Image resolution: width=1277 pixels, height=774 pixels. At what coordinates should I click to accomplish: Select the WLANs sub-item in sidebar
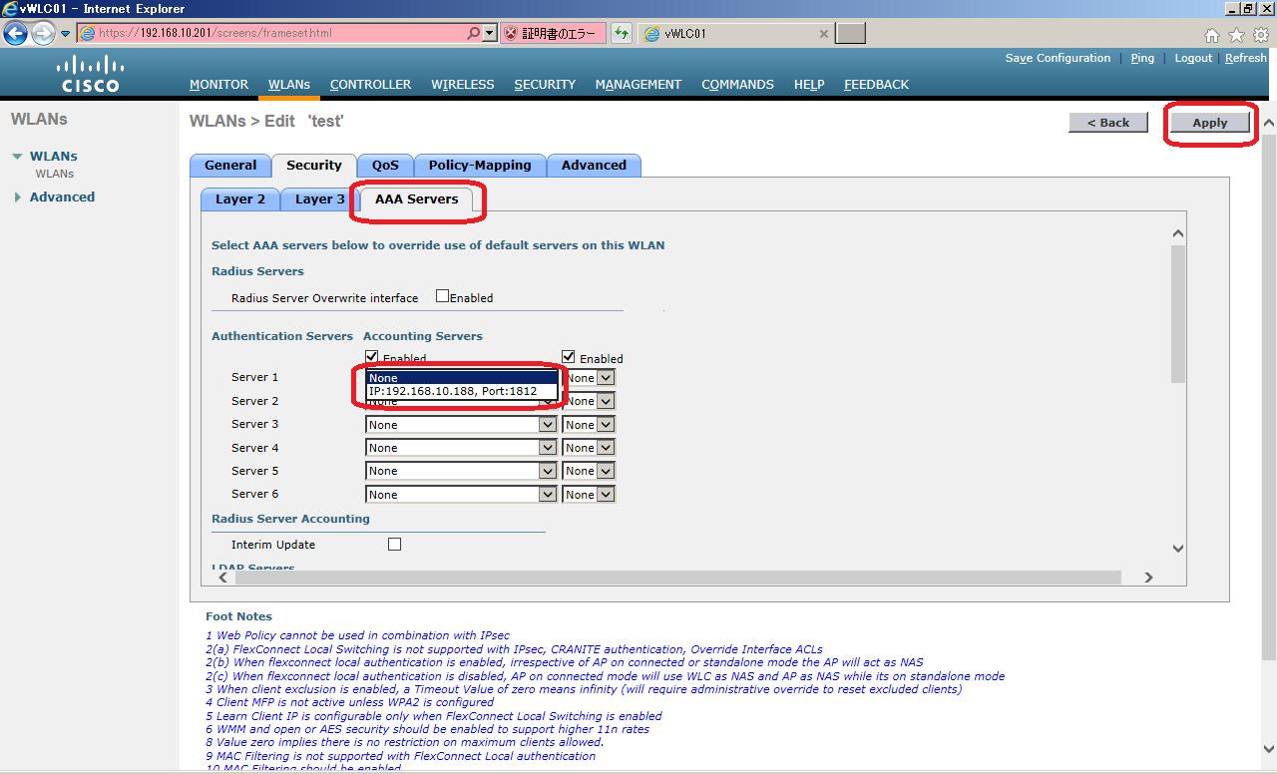55,174
